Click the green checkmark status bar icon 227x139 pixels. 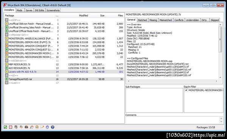tap(5, 127)
